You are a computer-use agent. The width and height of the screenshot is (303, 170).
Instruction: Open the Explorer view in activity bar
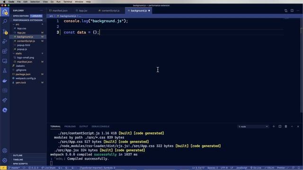tap(5, 12)
